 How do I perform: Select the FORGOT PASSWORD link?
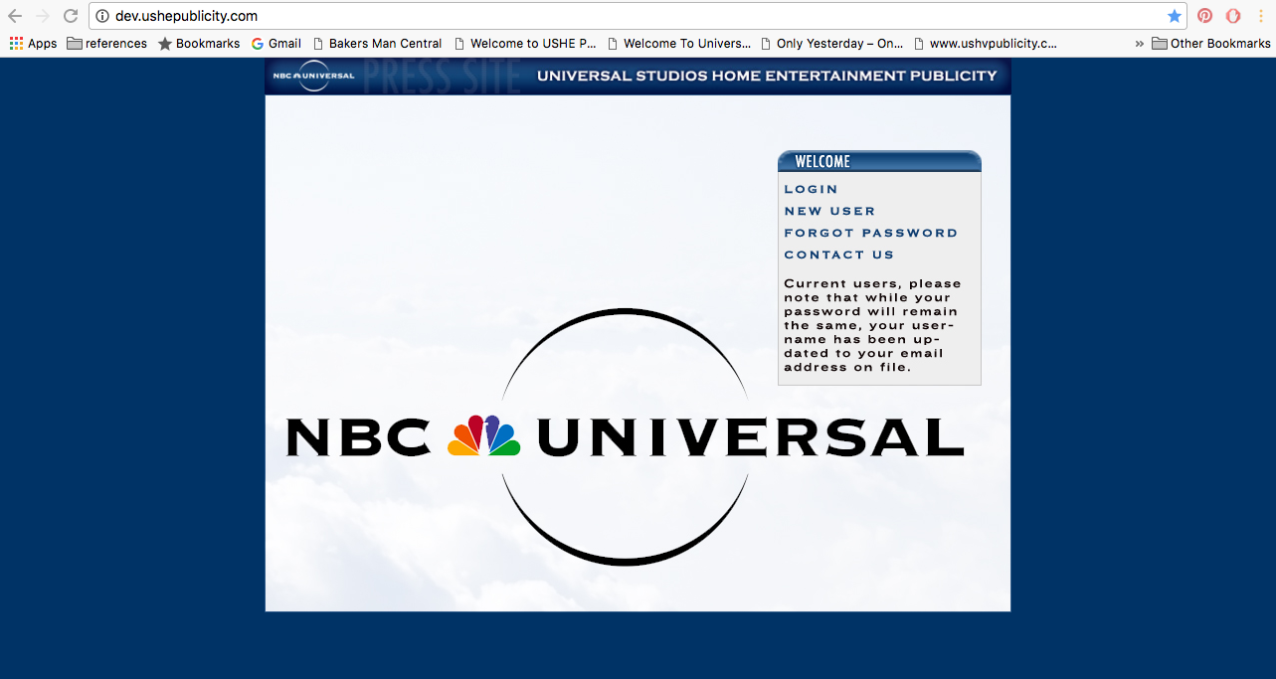870,233
